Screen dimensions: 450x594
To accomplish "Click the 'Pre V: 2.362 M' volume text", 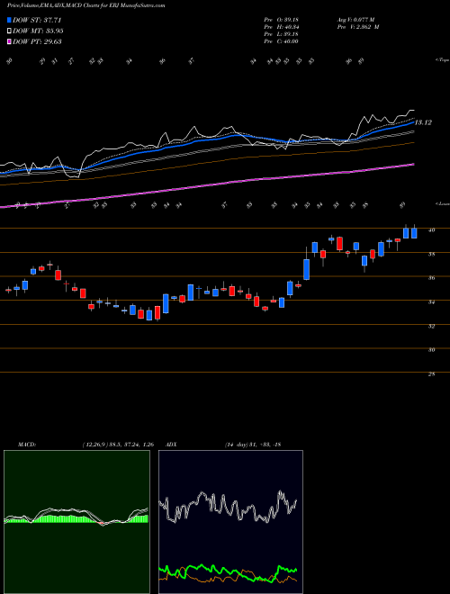I will 358,27.
